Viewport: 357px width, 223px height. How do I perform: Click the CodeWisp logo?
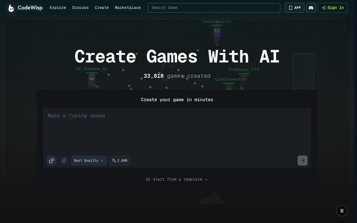click(x=25, y=8)
